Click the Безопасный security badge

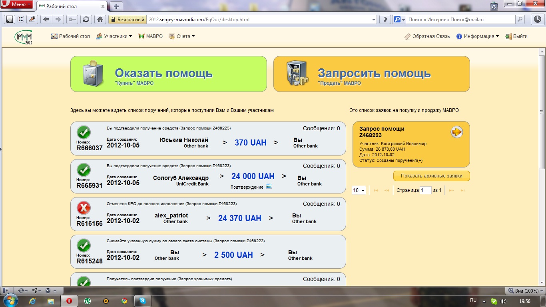tap(127, 19)
